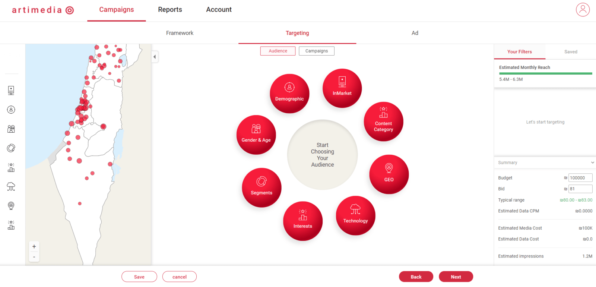The width and height of the screenshot is (596, 287).
Task: Select the Gender & Age bubble
Action: (256, 135)
